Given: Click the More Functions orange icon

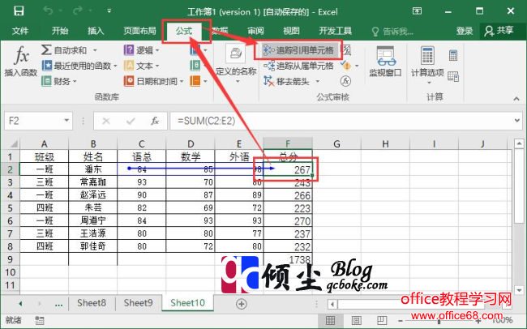Looking at the screenshot, I should click(195, 81).
